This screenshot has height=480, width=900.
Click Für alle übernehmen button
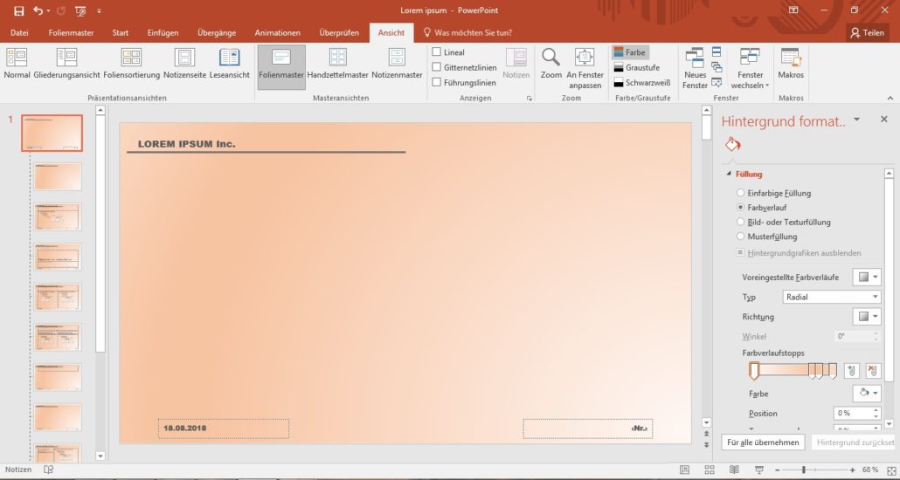(763, 442)
